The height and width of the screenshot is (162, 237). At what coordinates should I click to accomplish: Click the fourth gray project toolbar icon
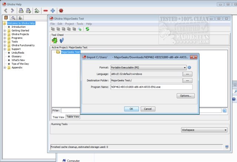[x=69, y=29]
